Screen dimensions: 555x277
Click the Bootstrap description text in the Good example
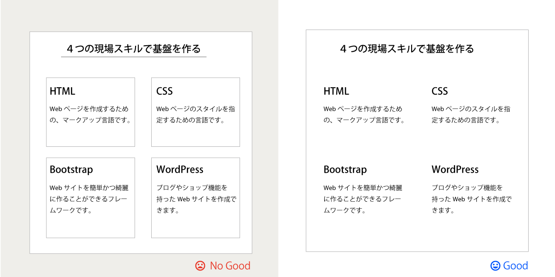click(x=363, y=199)
